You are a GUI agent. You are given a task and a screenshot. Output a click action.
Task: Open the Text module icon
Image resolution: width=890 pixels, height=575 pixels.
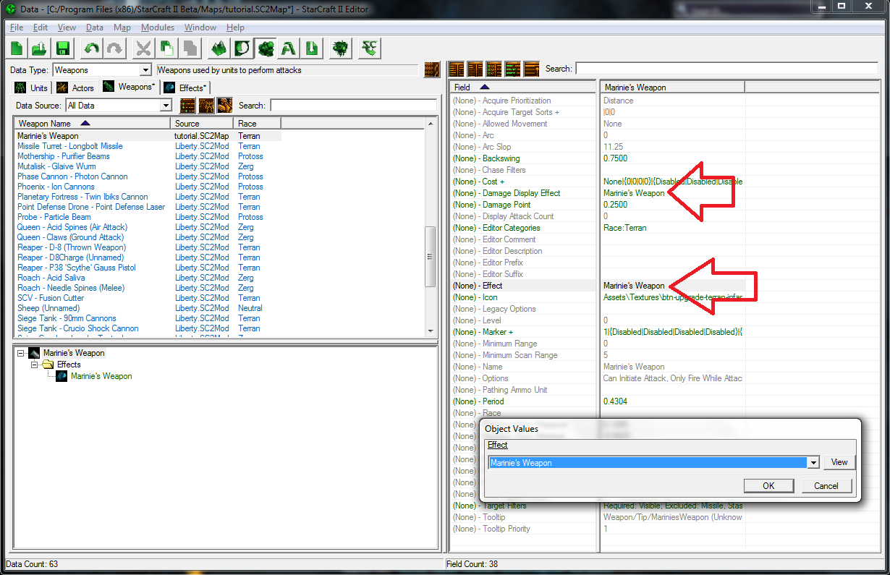pos(289,48)
